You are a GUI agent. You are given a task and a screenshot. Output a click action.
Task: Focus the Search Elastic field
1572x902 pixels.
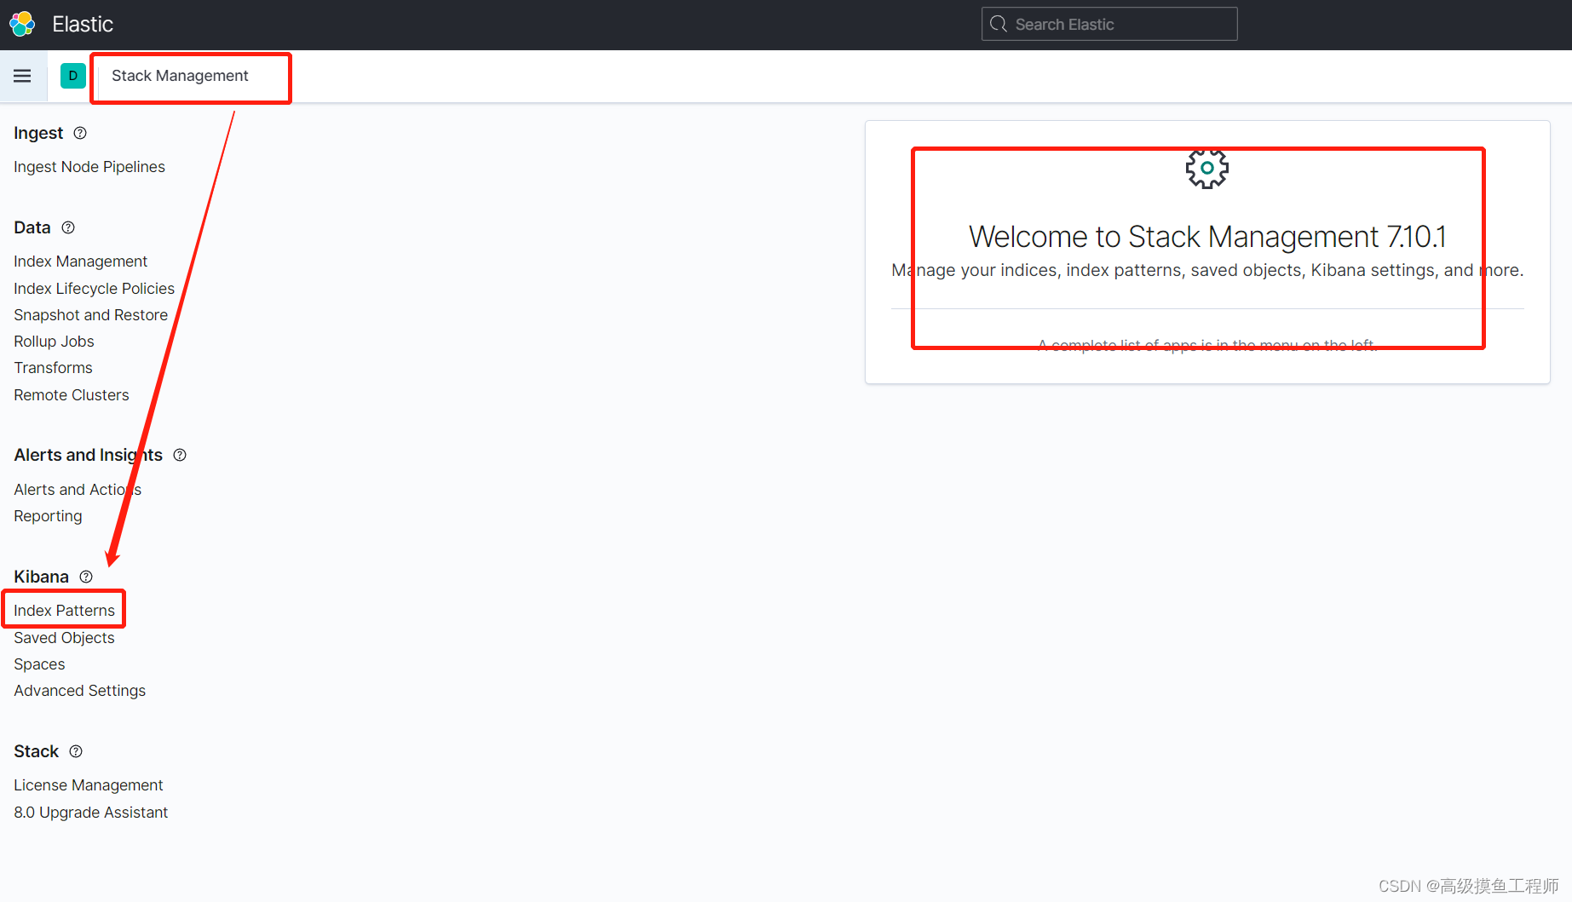point(1109,24)
